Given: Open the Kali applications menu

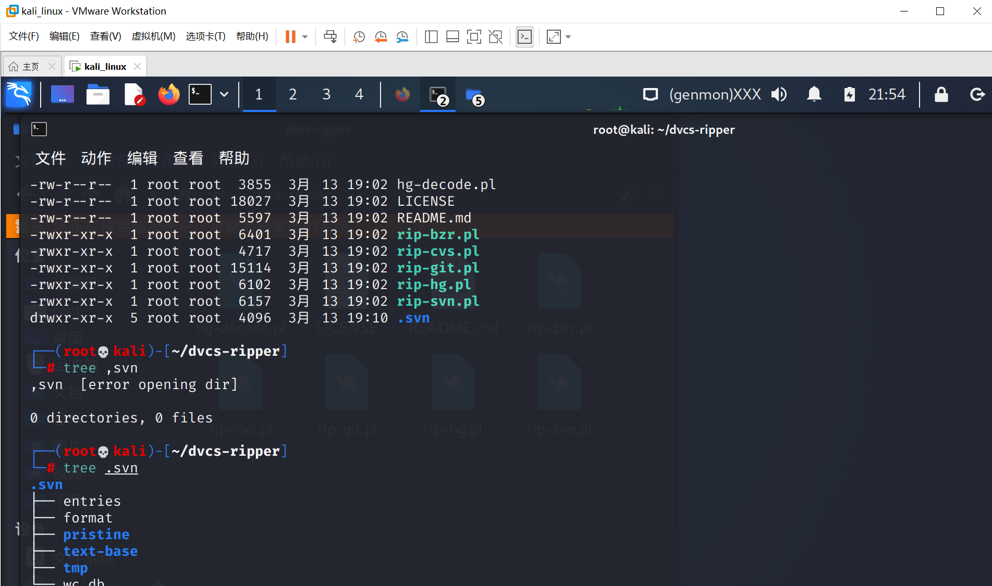Looking at the screenshot, I should [19, 94].
